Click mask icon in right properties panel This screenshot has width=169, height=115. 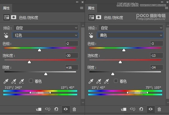(x=98, y=17)
